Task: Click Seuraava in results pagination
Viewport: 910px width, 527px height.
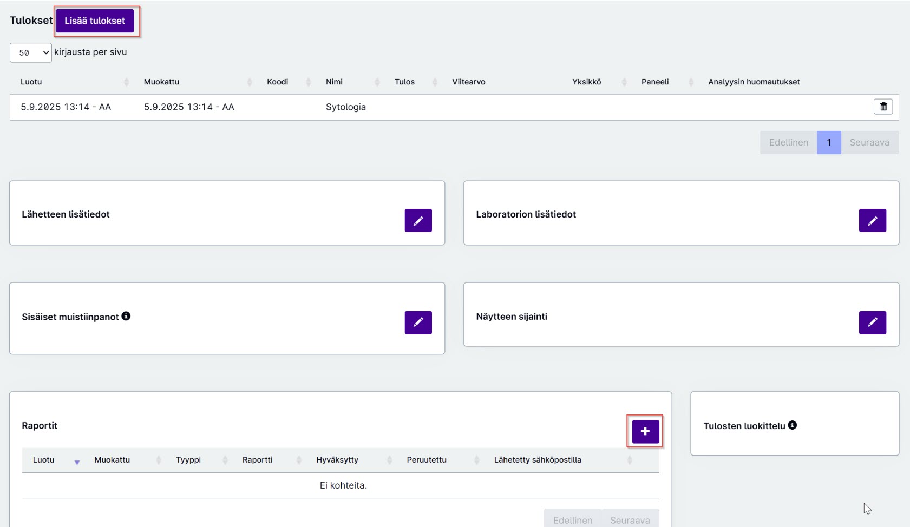Action: coord(869,142)
